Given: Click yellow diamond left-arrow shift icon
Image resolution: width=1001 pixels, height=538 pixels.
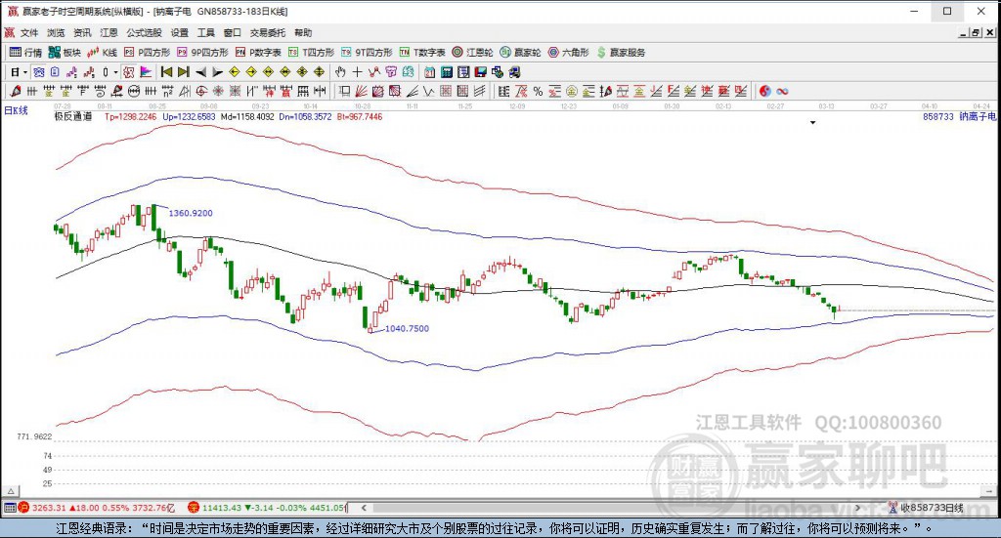Looking at the screenshot, I should point(235,72).
